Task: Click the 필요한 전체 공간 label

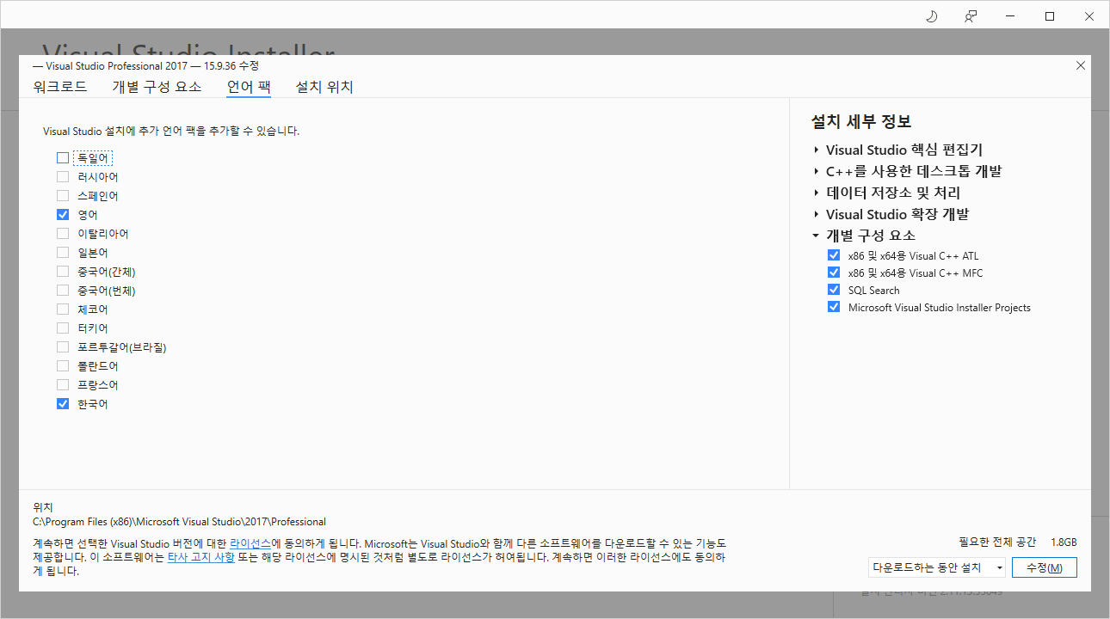Action: tap(997, 542)
